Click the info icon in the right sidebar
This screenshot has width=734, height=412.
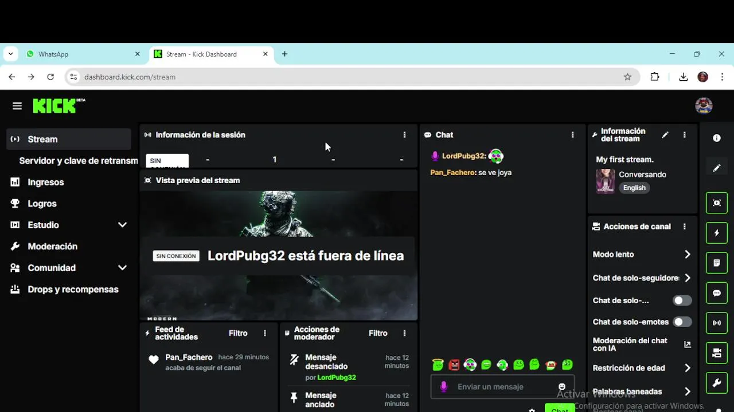pos(717,138)
